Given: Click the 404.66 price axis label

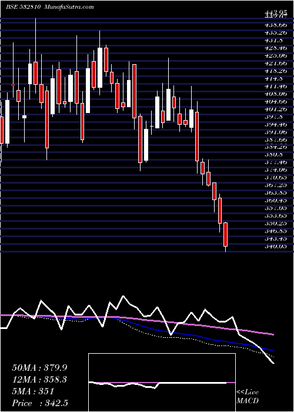Looking at the screenshot, I should [x=275, y=101].
